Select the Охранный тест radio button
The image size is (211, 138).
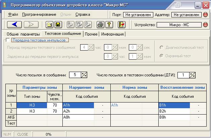click(x=161, y=56)
